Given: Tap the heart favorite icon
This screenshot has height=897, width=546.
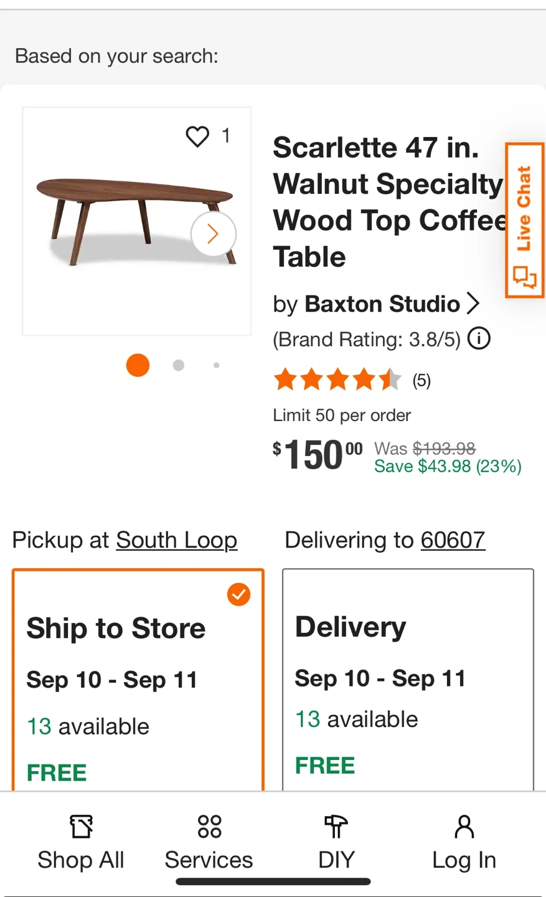Looking at the screenshot, I should pyautogui.click(x=198, y=136).
